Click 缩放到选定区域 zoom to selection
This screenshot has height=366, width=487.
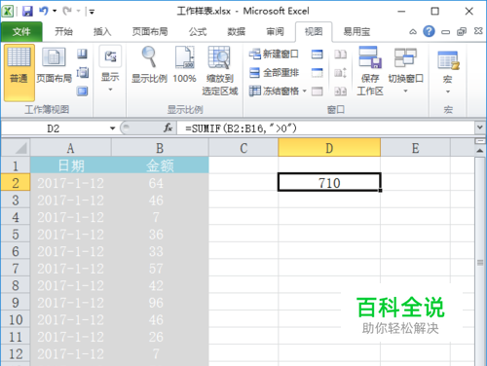[x=220, y=71]
